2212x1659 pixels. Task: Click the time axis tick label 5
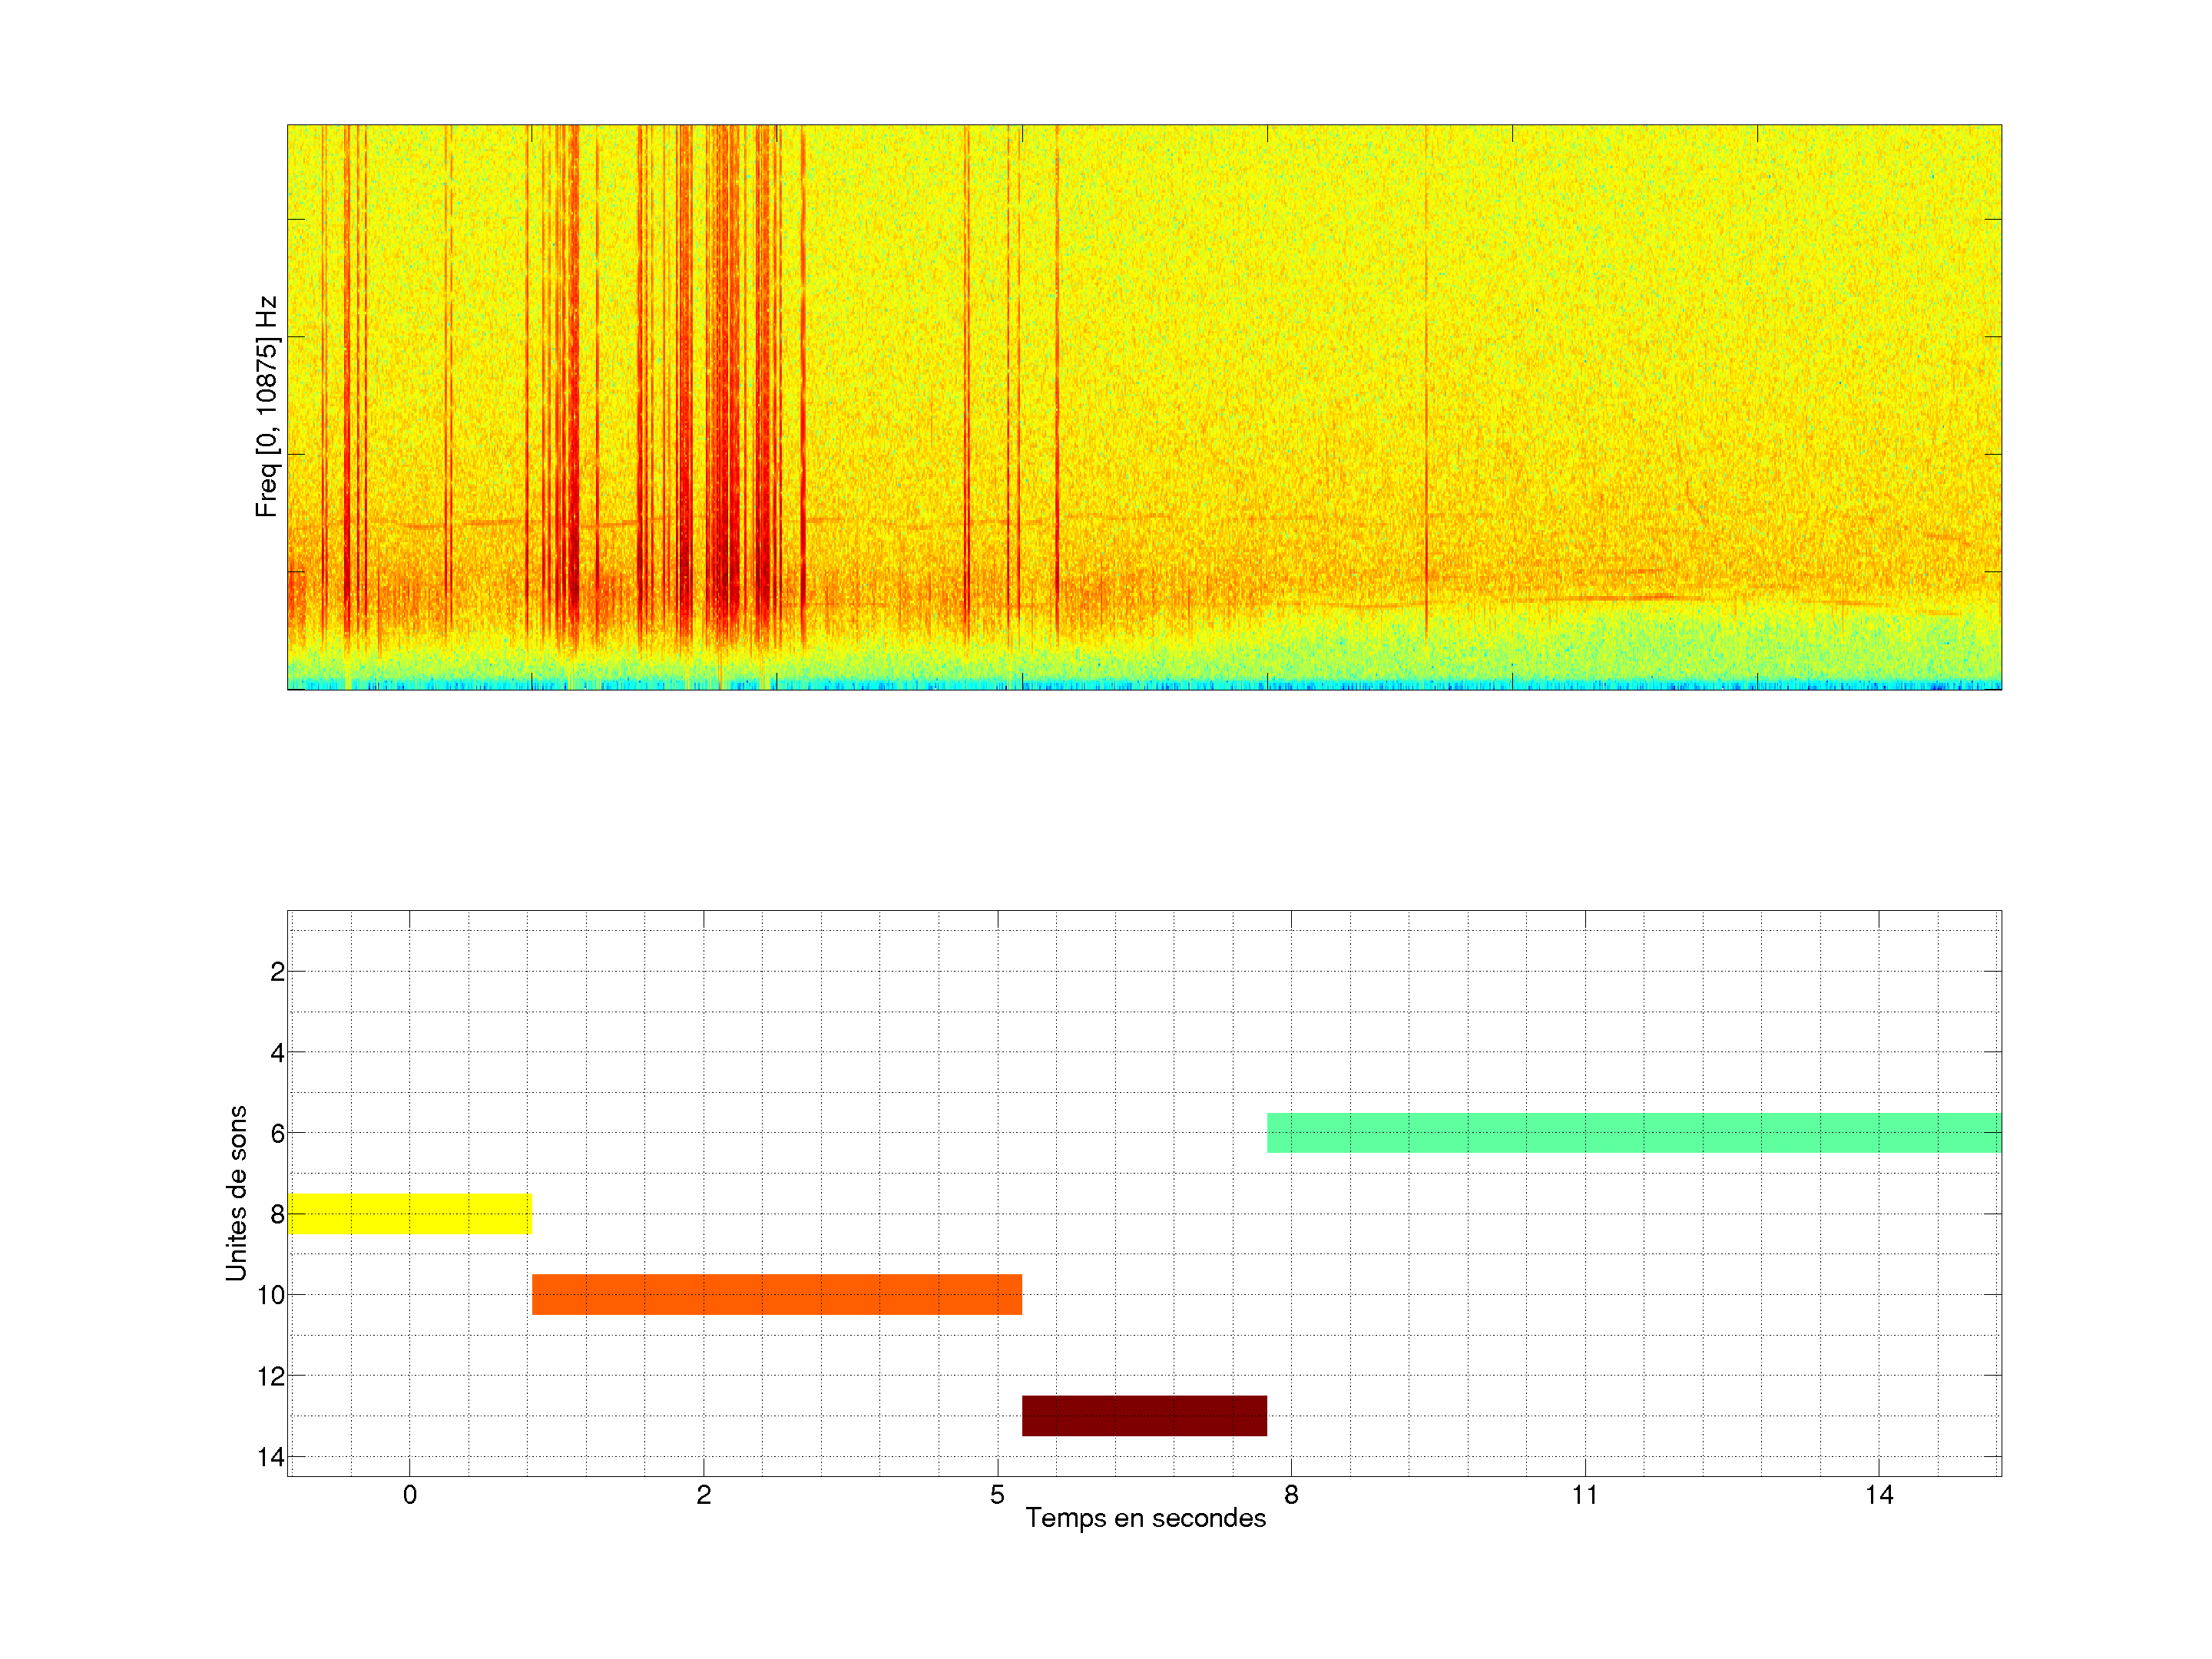997,1495
